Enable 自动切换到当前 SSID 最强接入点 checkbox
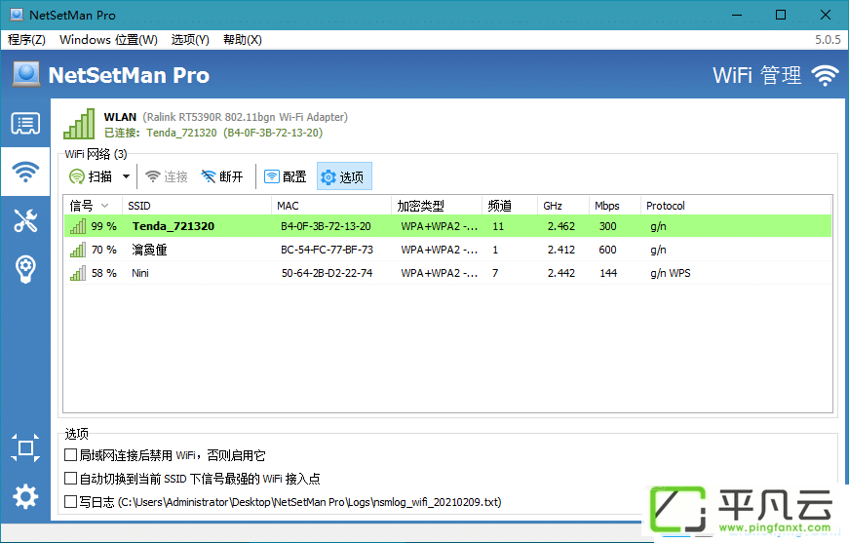 click(70, 478)
